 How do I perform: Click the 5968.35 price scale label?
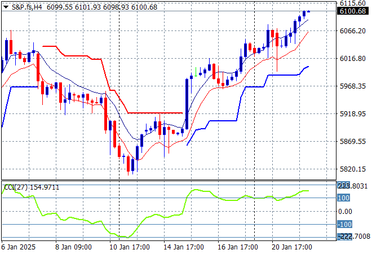click(x=352, y=86)
